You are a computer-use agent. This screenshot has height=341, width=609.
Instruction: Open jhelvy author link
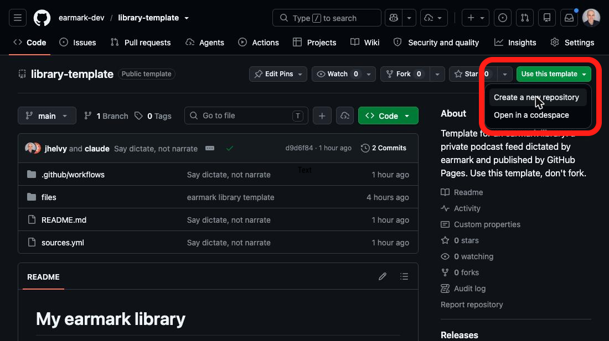tap(55, 149)
